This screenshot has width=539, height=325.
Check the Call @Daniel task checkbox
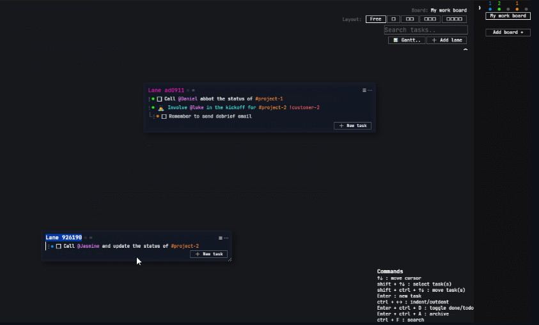160,99
